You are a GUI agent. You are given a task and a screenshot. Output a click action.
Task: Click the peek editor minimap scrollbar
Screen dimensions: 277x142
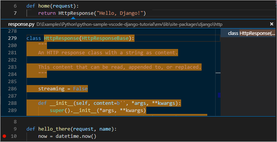click(x=218, y=73)
